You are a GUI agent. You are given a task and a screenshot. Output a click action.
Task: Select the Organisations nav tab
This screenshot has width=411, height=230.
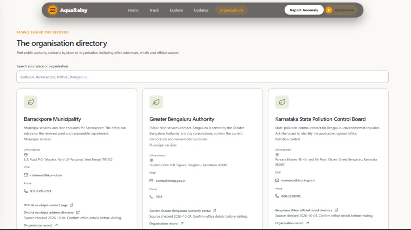(x=232, y=10)
